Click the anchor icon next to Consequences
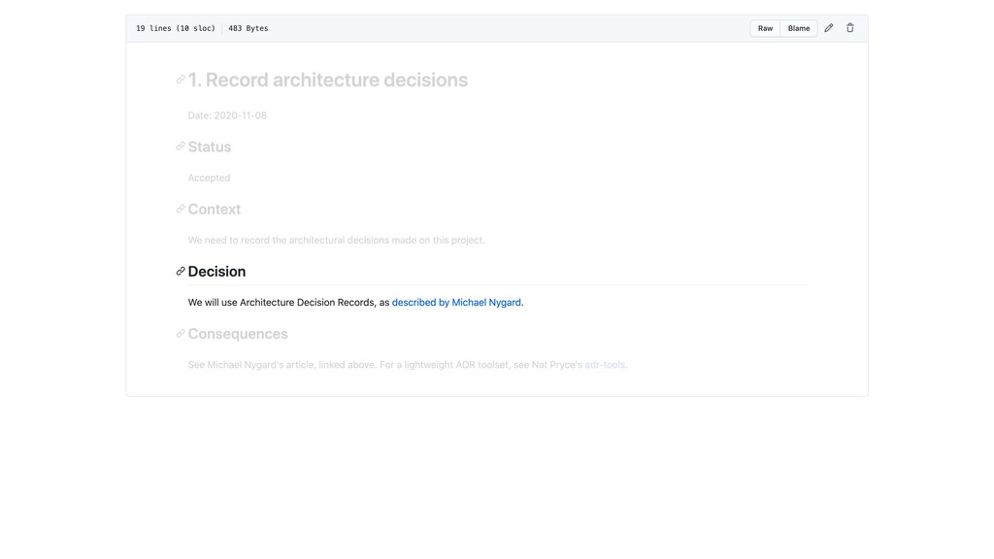994x559 pixels. (x=181, y=333)
